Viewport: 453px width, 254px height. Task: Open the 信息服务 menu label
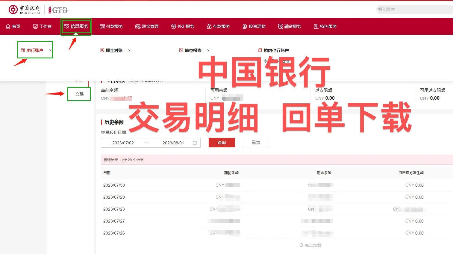coord(79,26)
